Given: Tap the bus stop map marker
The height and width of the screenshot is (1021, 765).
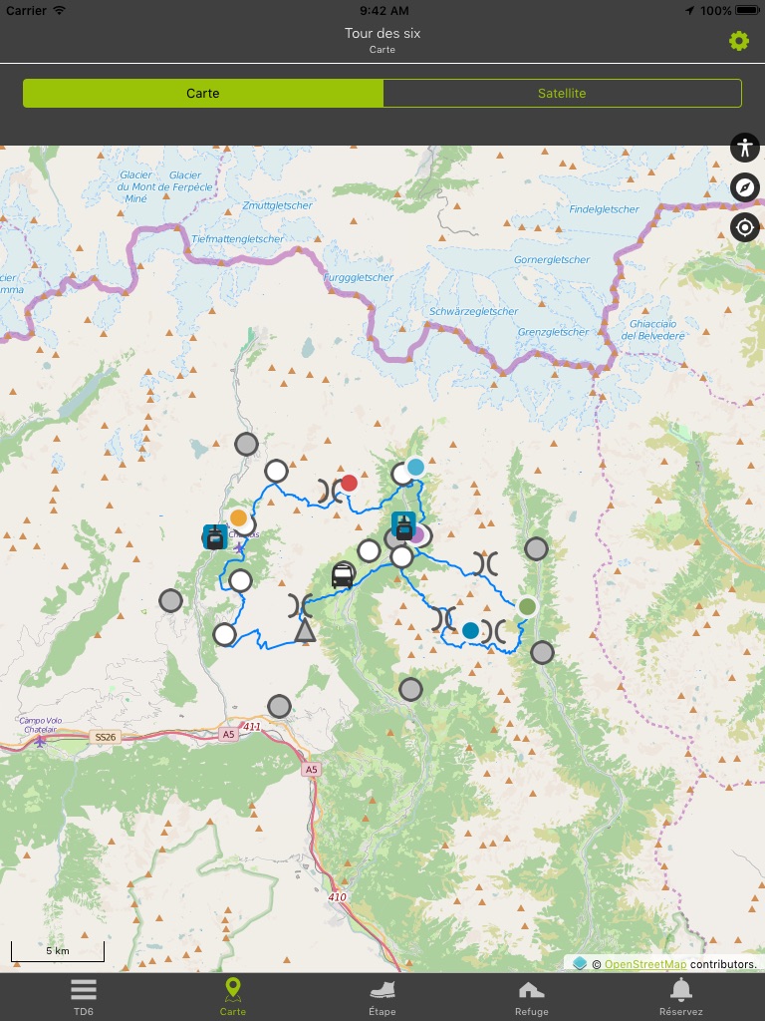Looking at the screenshot, I should 343,575.
